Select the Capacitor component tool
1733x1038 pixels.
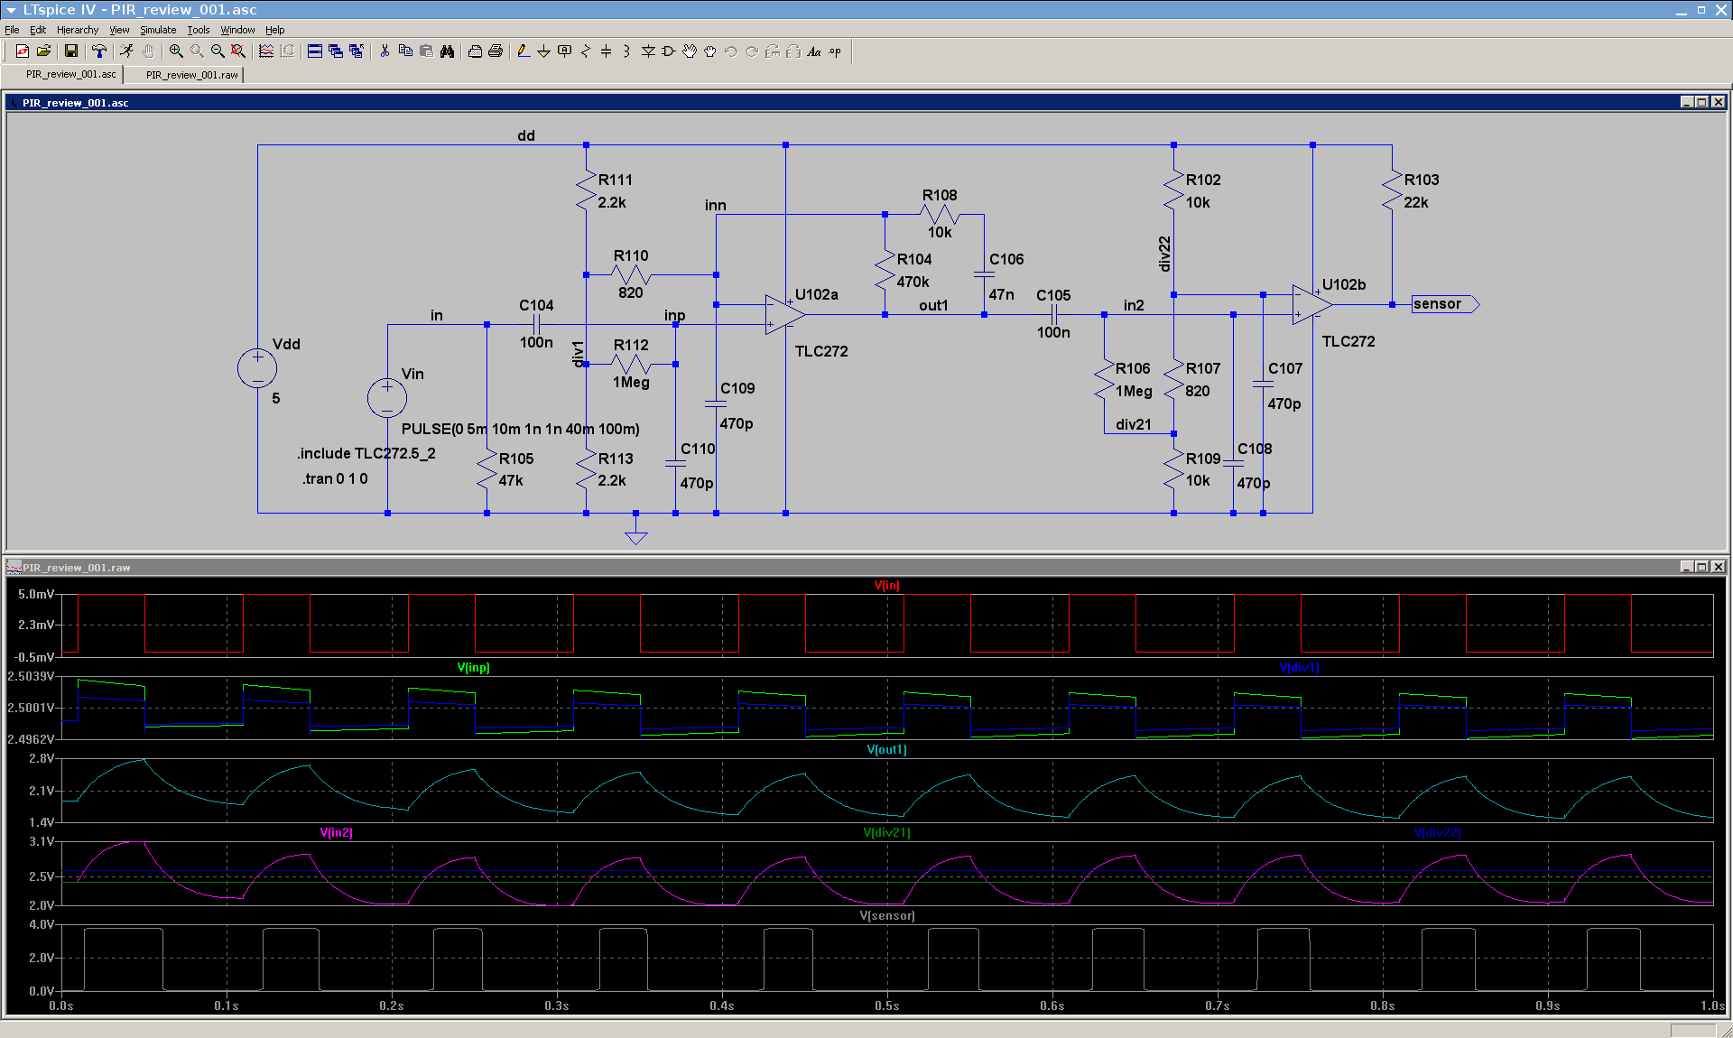[x=606, y=51]
